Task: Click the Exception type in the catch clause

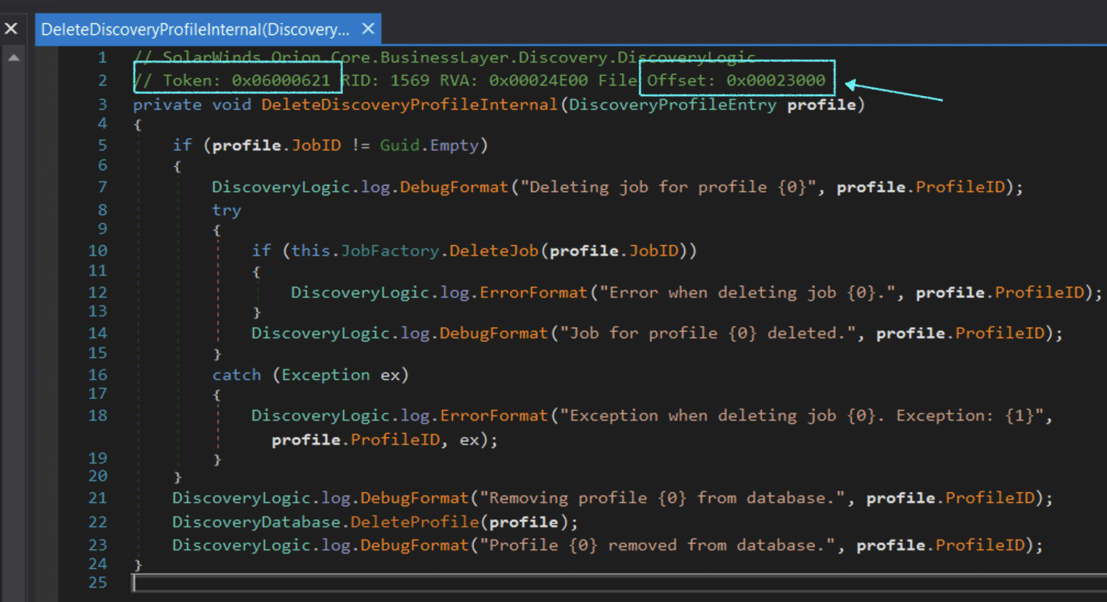Action: pos(326,375)
